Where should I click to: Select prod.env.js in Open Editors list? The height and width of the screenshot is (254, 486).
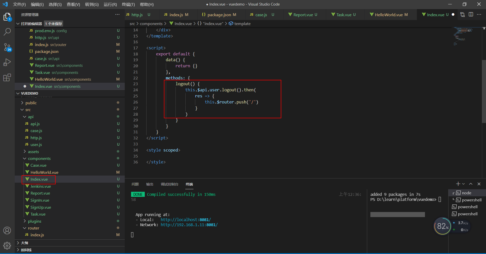70,31
